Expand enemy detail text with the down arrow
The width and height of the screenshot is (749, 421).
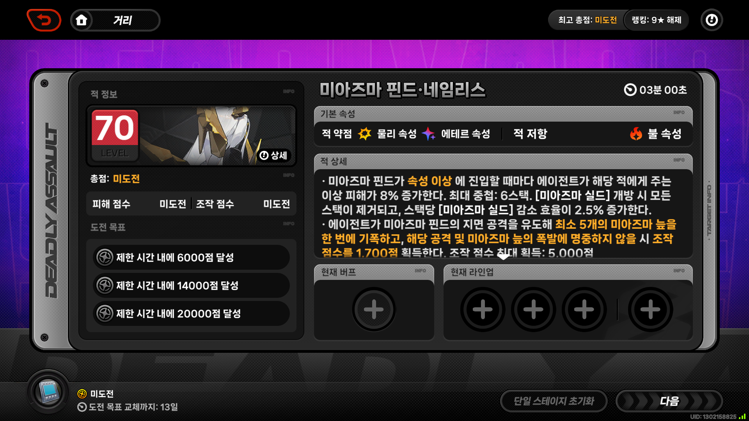click(x=503, y=256)
